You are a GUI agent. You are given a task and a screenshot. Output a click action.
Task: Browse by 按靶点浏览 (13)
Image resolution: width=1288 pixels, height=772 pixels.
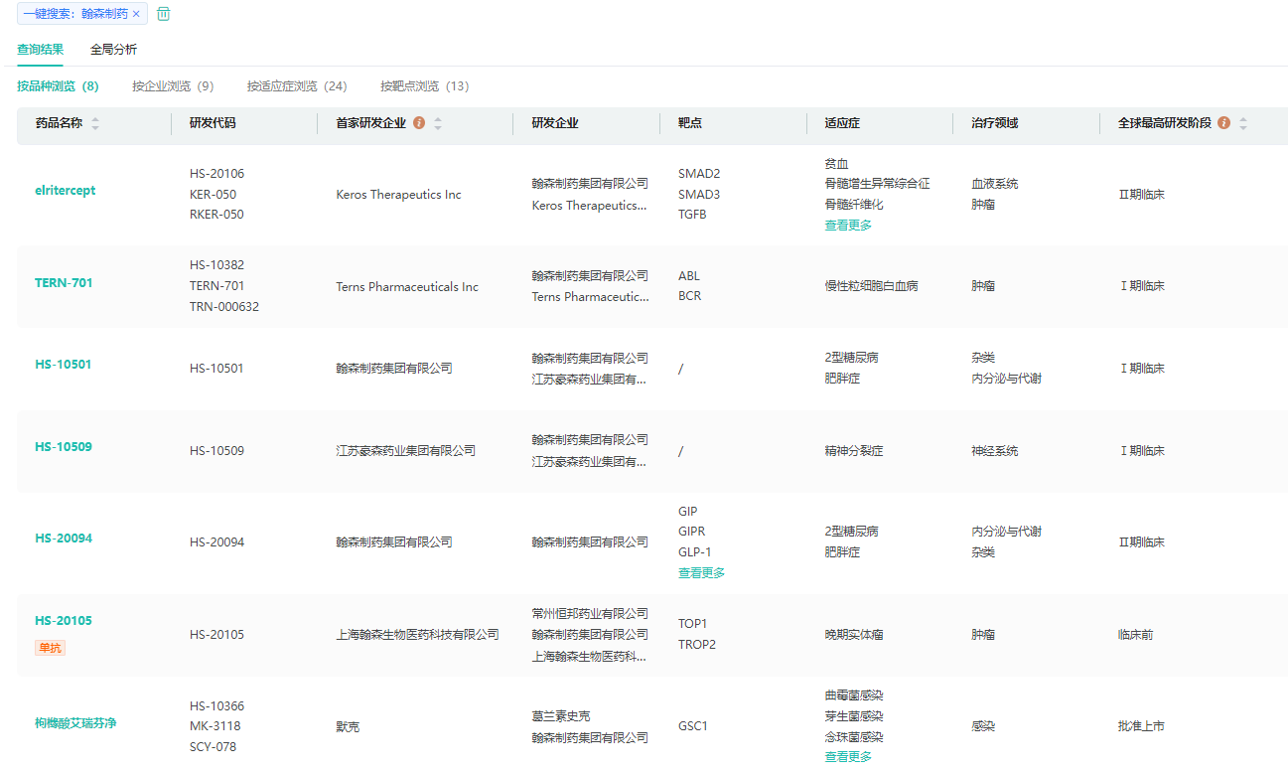tap(424, 86)
